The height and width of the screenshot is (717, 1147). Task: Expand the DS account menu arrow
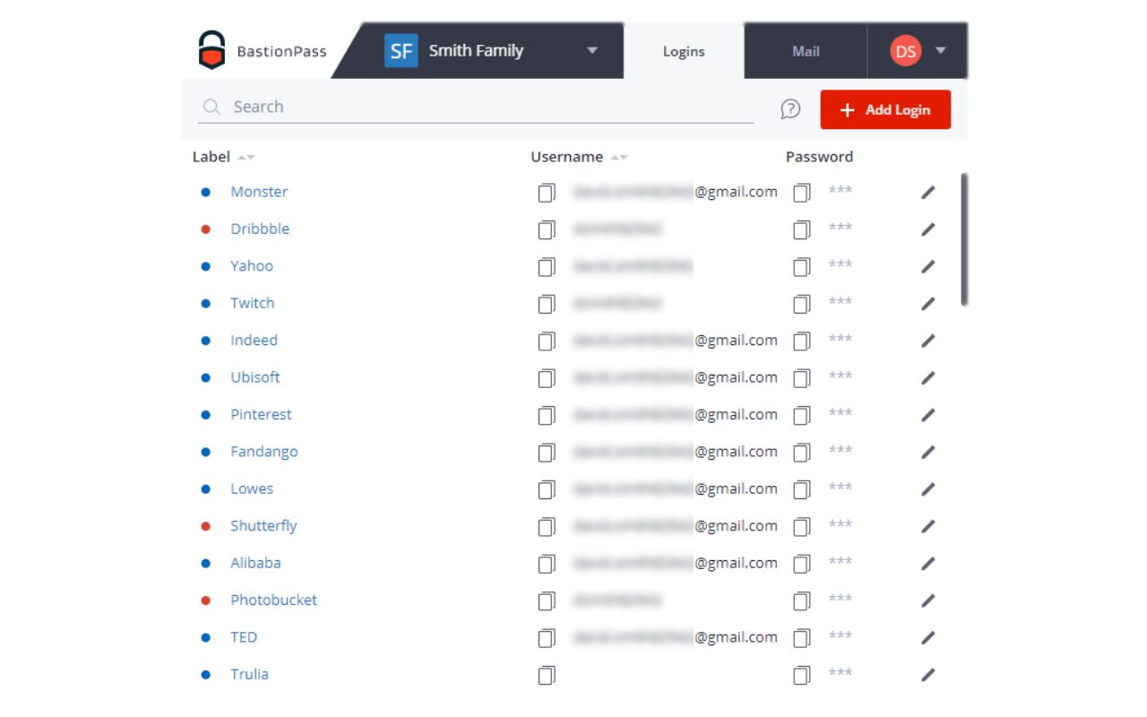(x=941, y=51)
